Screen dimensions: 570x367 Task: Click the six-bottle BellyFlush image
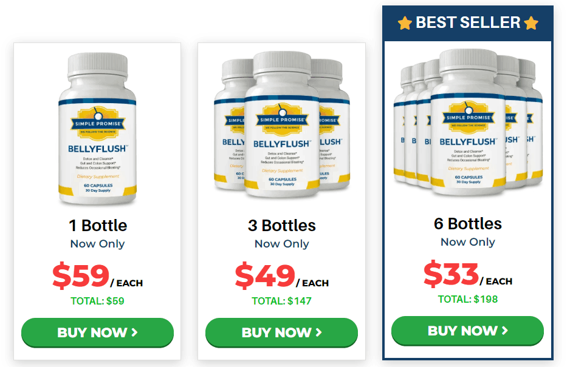(x=468, y=123)
